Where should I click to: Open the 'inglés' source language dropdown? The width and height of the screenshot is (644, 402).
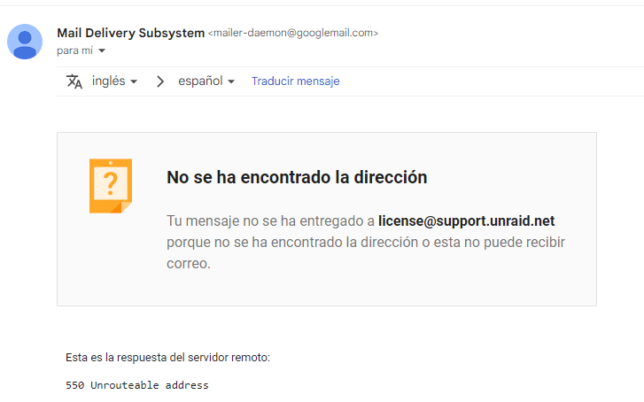114,81
